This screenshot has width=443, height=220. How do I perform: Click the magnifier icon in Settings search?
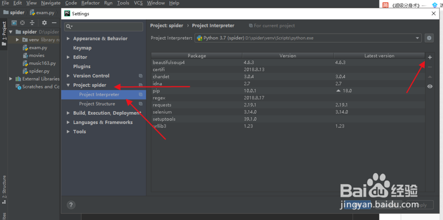[x=69, y=27]
